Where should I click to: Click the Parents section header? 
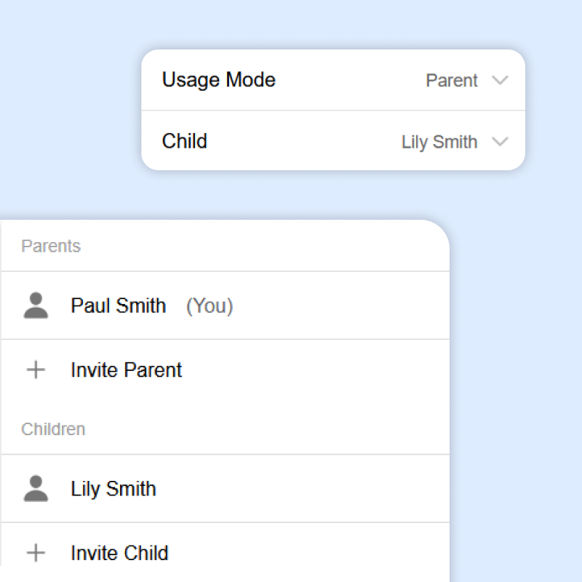(x=51, y=246)
